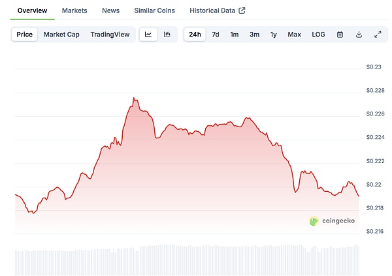
Task: Select the 1m time range
Action: click(234, 34)
